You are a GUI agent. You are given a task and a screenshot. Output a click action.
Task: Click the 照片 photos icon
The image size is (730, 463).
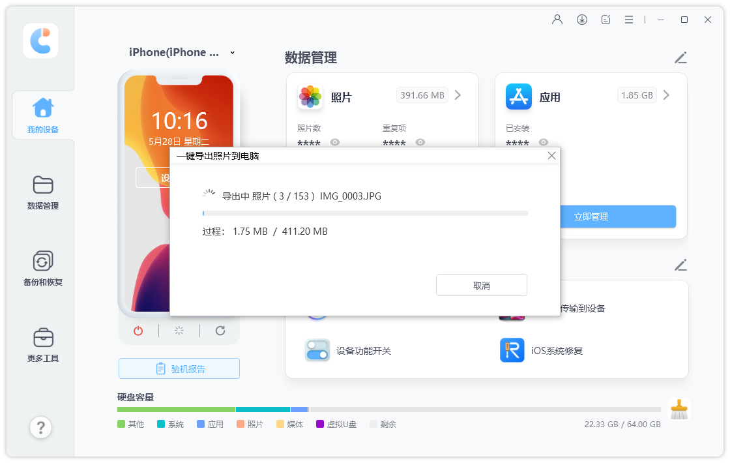tap(310, 96)
